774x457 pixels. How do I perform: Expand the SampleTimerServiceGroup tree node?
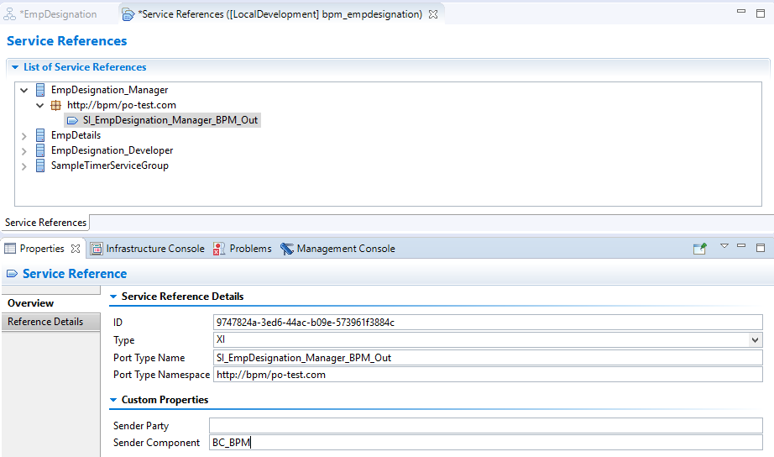24,165
